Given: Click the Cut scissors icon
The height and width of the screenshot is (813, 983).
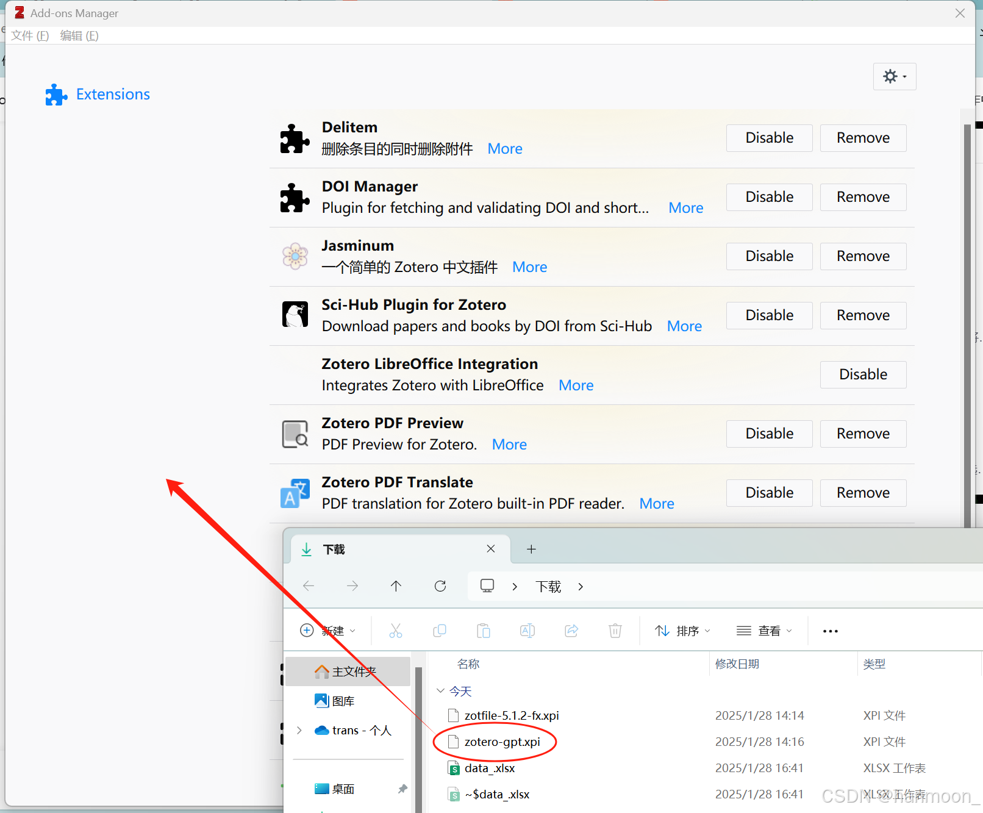Looking at the screenshot, I should pos(396,631).
